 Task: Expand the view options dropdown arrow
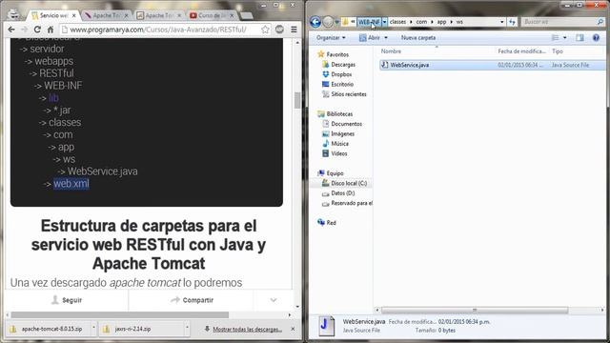pos(565,38)
